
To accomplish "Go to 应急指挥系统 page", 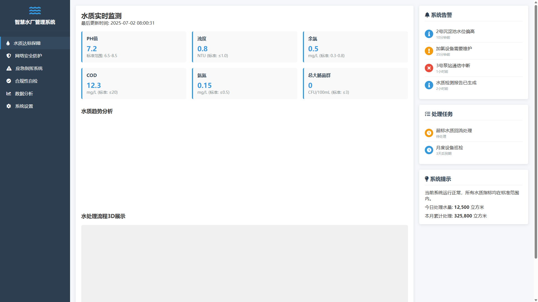I will point(29,68).
